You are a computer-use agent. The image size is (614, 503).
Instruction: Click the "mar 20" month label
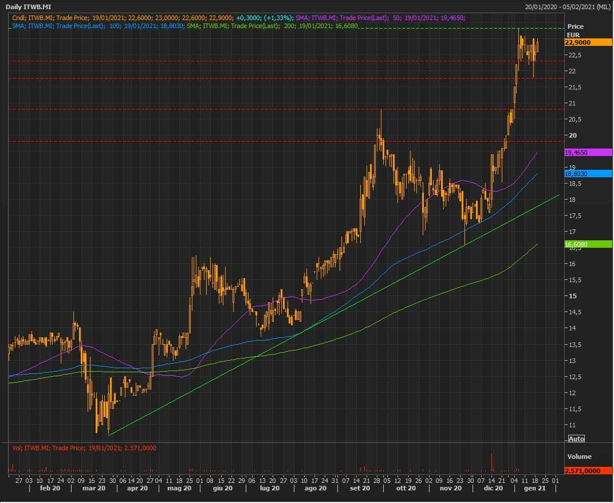(x=94, y=488)
